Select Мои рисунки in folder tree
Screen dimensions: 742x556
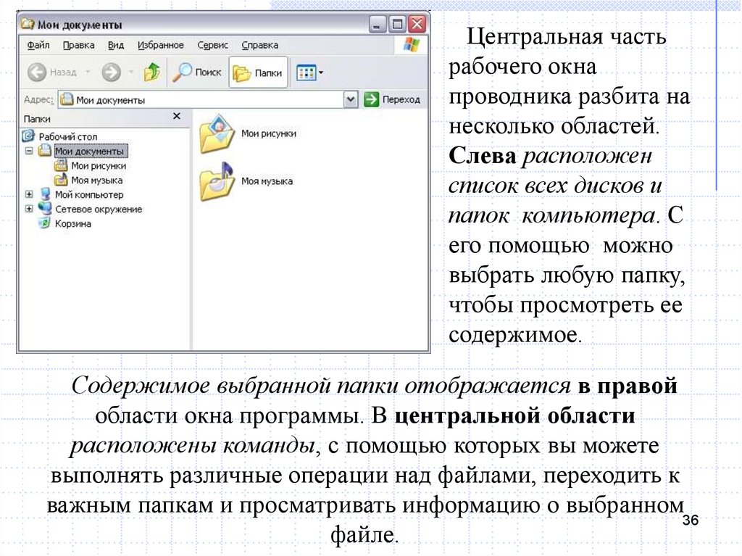[99, 166]
